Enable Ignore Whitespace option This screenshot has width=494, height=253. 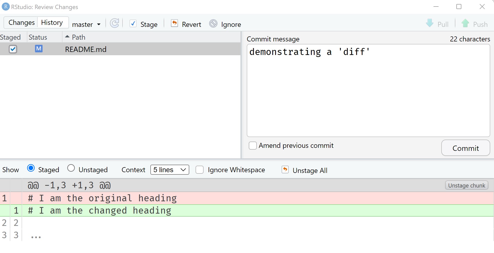click(200, 170)
